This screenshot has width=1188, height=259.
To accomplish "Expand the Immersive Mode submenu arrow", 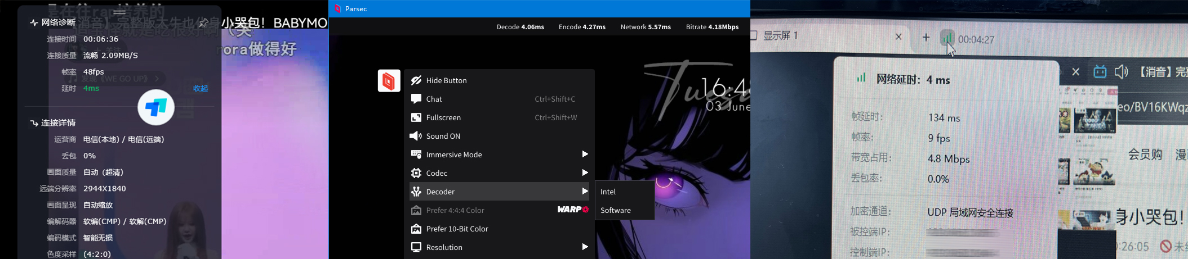I will [585, 154].
